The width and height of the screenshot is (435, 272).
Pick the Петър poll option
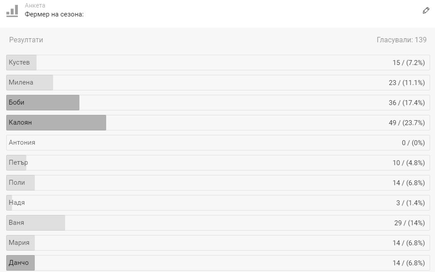[x=218, y=162]
